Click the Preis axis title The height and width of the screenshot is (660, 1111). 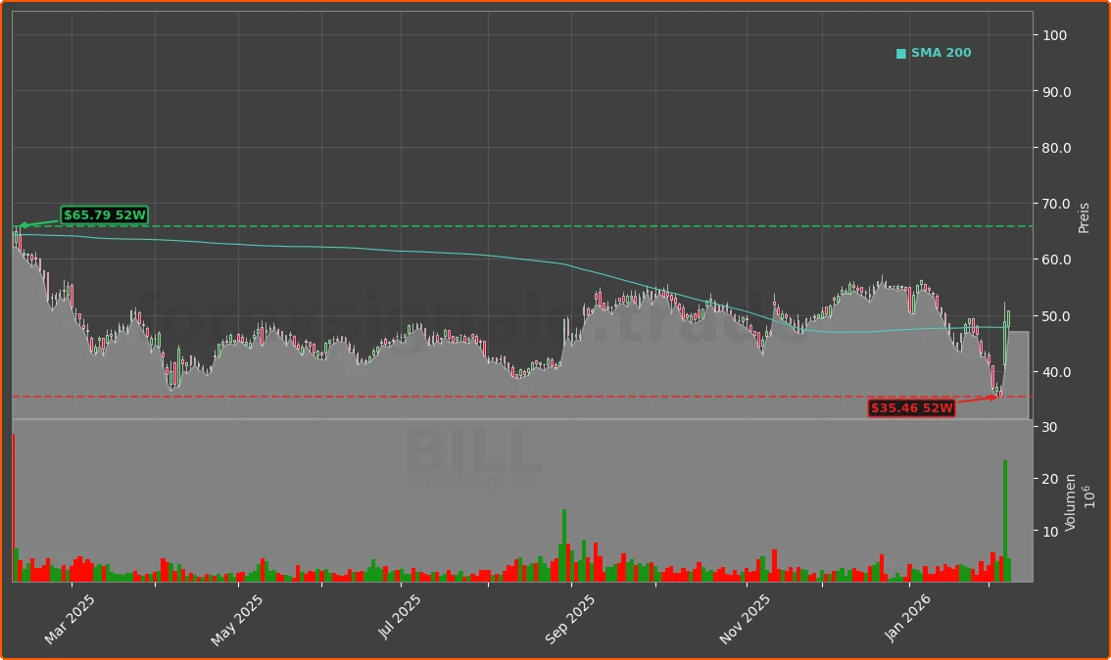[1084, 217]
